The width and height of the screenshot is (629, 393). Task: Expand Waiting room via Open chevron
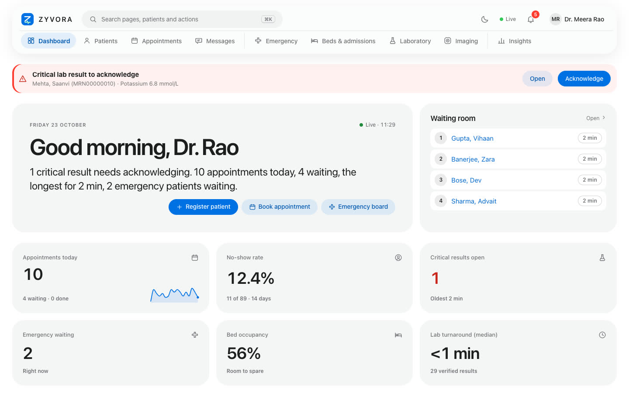point(596,118)
